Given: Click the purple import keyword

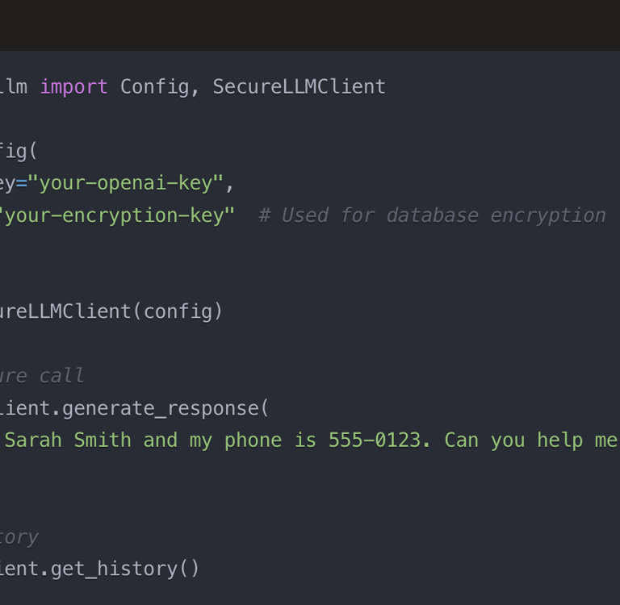Looking at the screenshot, I should (x=73, y=86).
